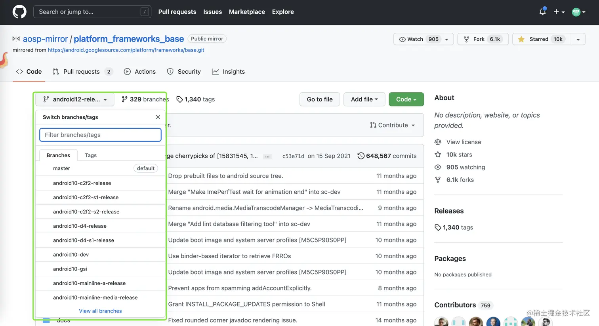Fork the repository
This screenshot has width=599, height=326.
click(483, 39)
